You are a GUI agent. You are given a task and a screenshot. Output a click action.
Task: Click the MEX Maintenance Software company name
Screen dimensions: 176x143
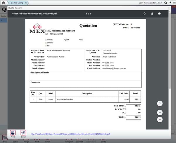click(60, 31)
